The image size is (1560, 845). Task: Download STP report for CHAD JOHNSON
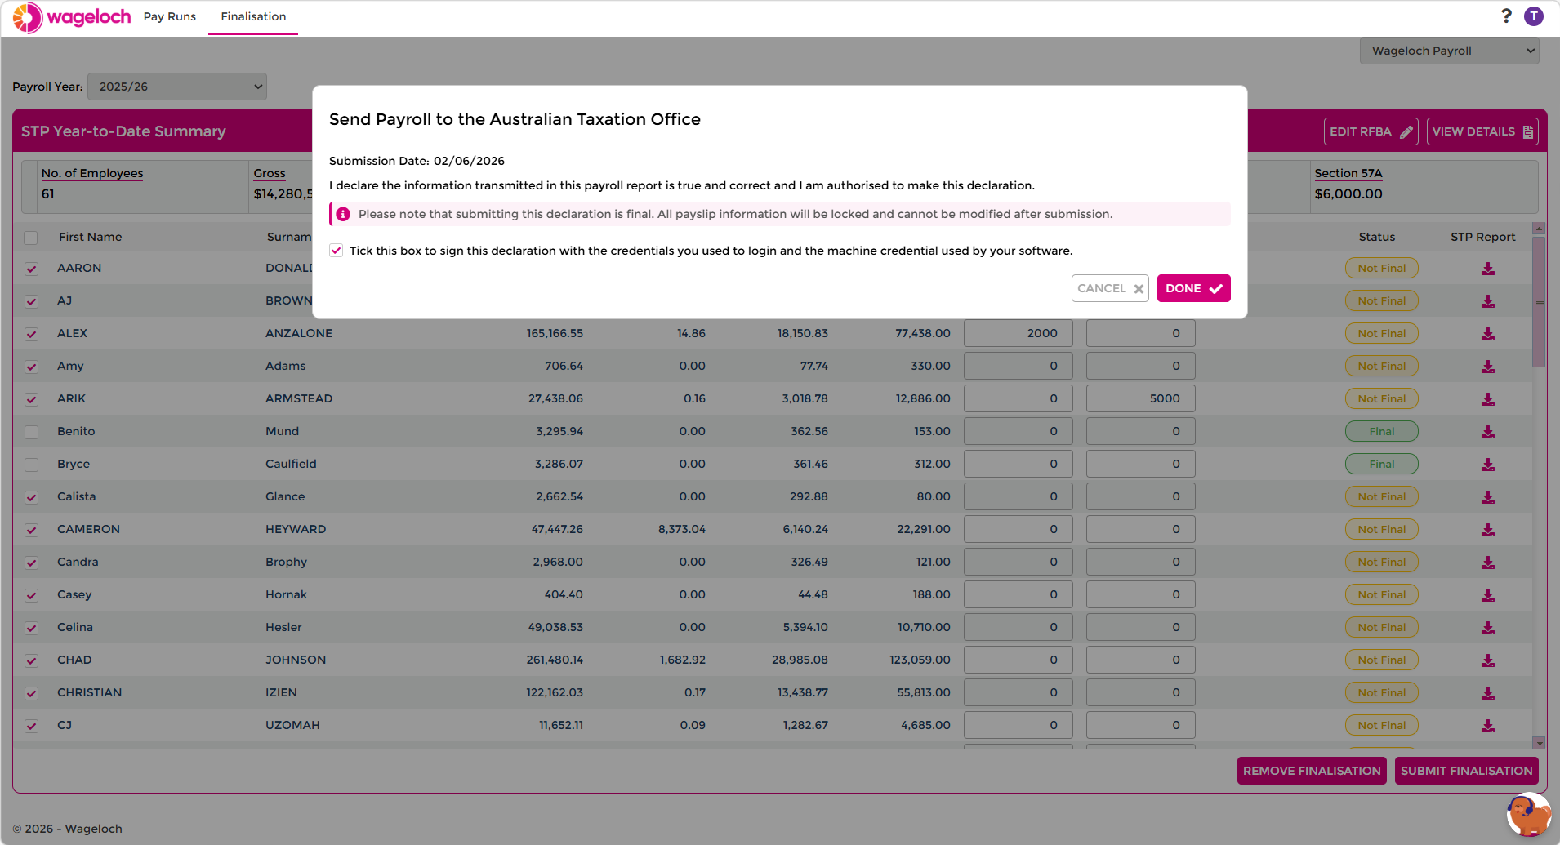[x=1488, y=660]
